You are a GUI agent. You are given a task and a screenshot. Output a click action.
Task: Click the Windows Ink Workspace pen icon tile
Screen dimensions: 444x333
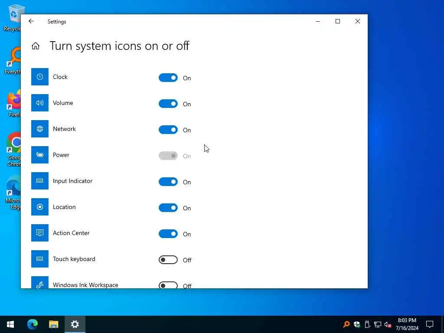tap(39, 282)
